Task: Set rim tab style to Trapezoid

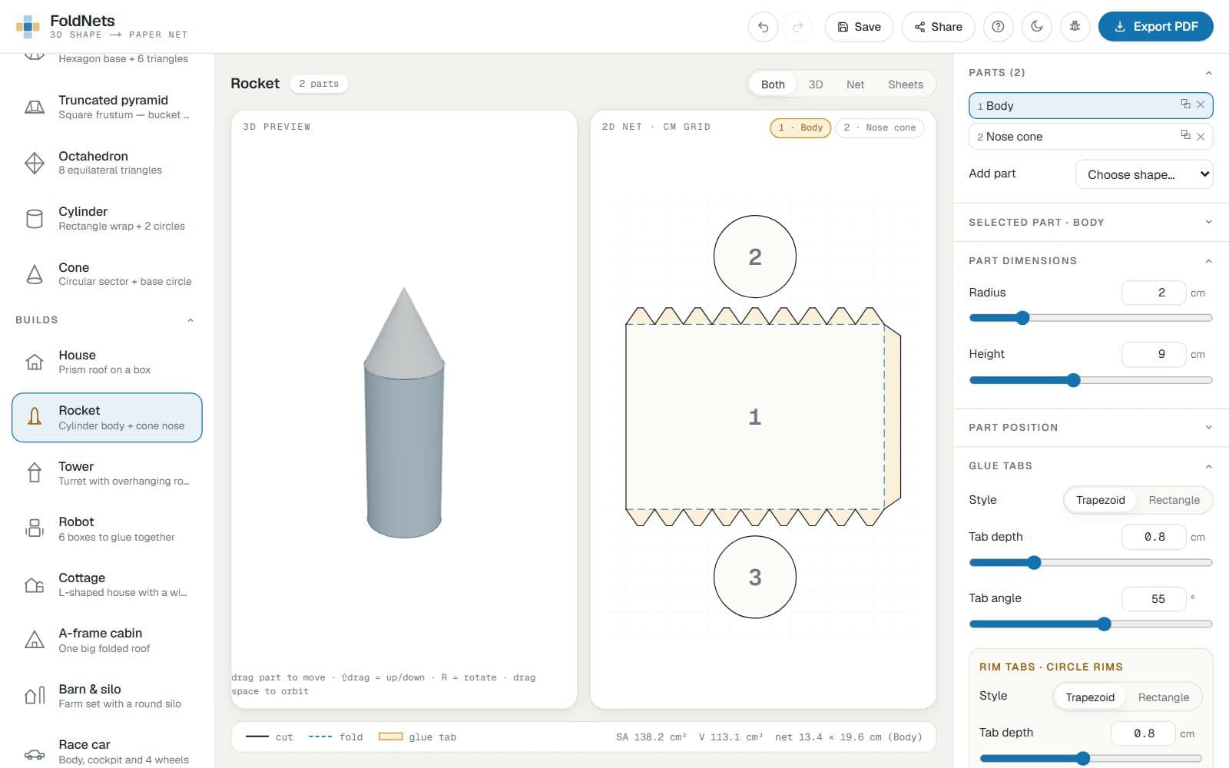Action: [x=1089, y=697]
